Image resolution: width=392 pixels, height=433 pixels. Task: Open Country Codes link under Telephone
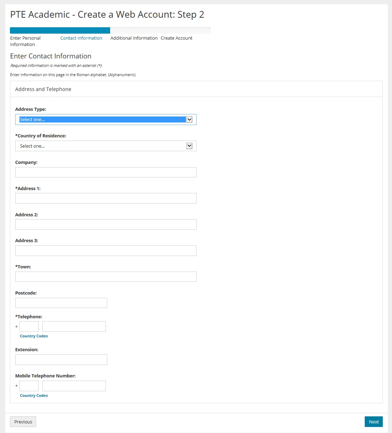click(34, 336)
